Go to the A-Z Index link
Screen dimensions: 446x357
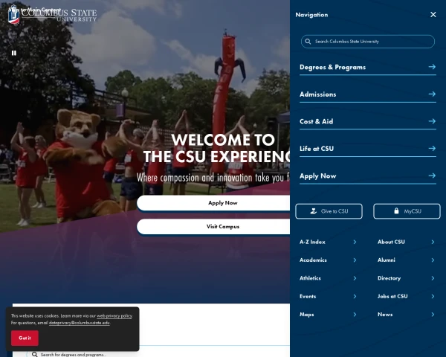312,242
